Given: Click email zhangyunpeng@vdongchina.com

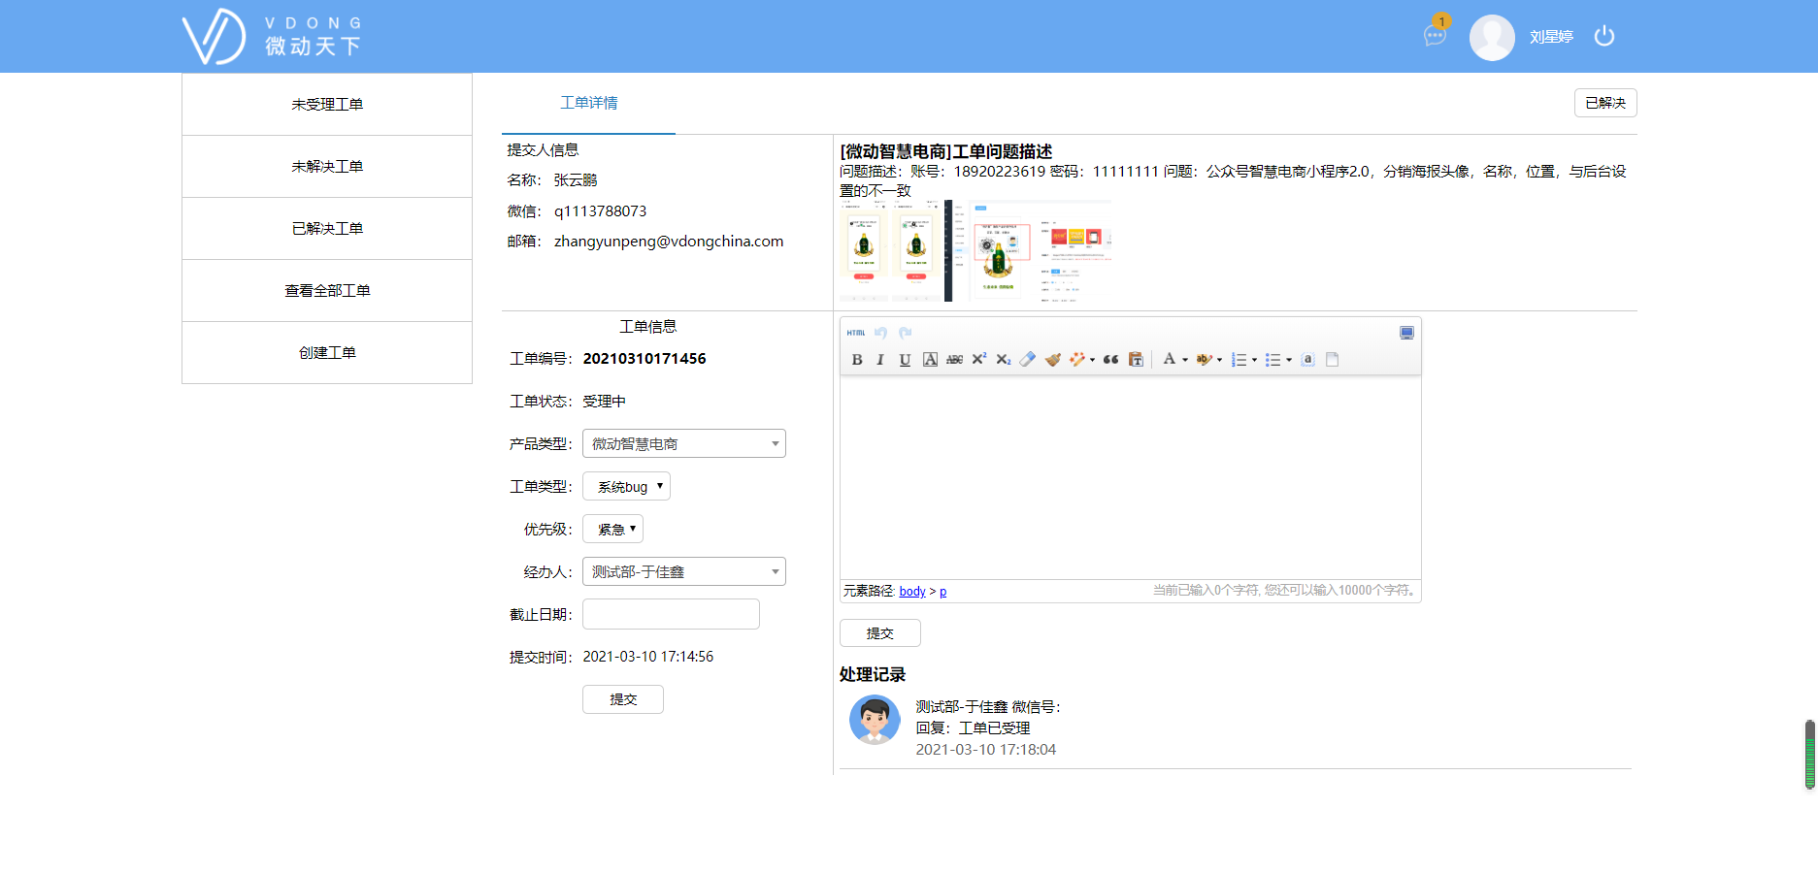Looking at the screenshot, I should [x=669, y=242].
